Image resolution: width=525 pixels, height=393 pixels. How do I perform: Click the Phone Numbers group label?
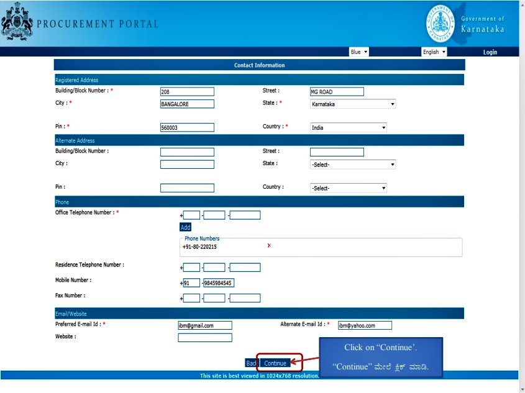click(x=202, y=238)
